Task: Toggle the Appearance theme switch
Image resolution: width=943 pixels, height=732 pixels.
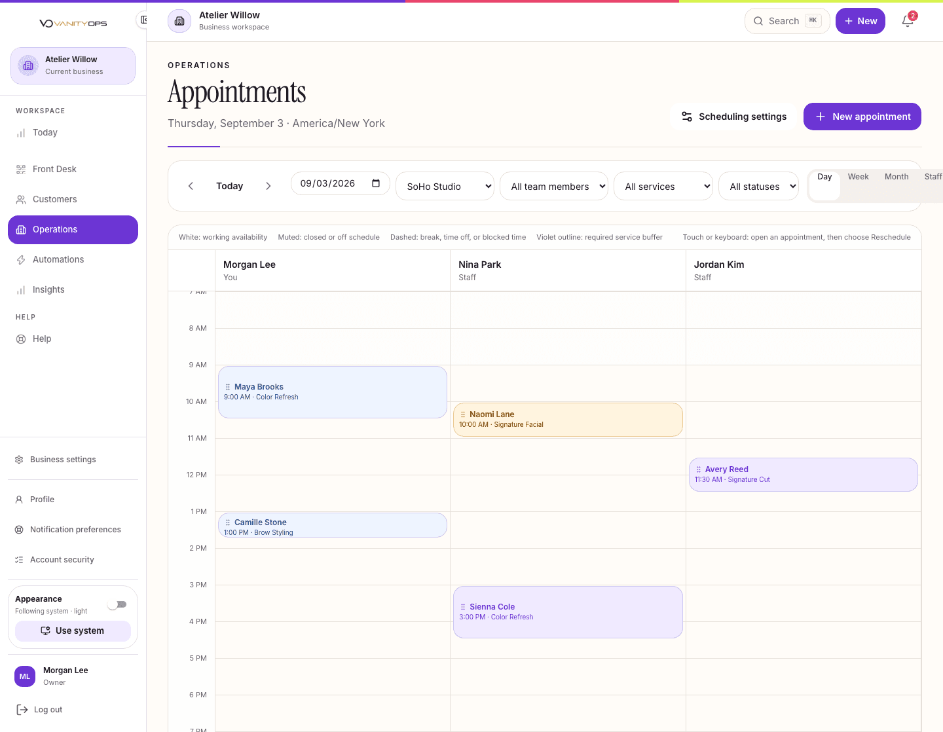Action: [x=118, y=604]
